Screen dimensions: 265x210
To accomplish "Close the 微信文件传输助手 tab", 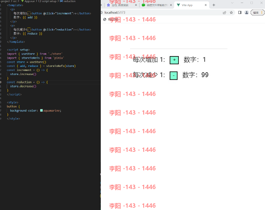I will (x=171, y=5).
